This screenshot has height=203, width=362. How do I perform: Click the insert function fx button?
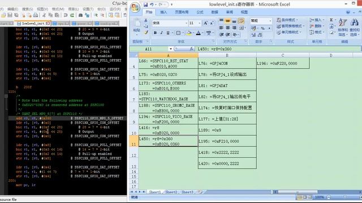tap(191, 48)
